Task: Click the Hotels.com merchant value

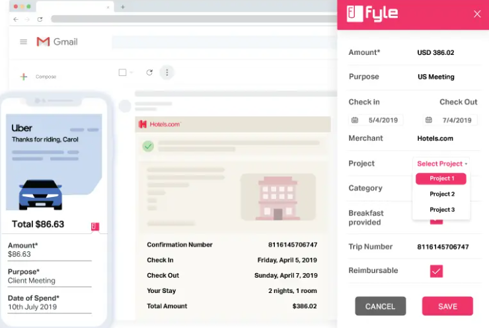Action: coord(435,138)
